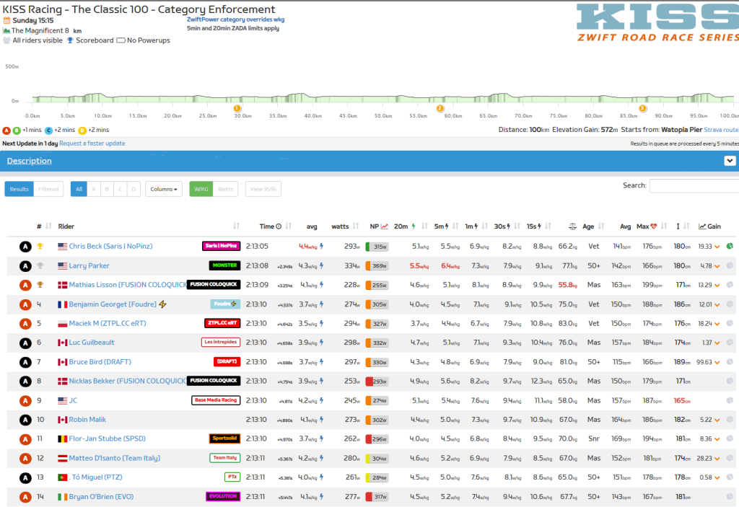The height and width of the screenshot is (507, 739).
Task: Click into the Search input field
Action: point(693,186)
